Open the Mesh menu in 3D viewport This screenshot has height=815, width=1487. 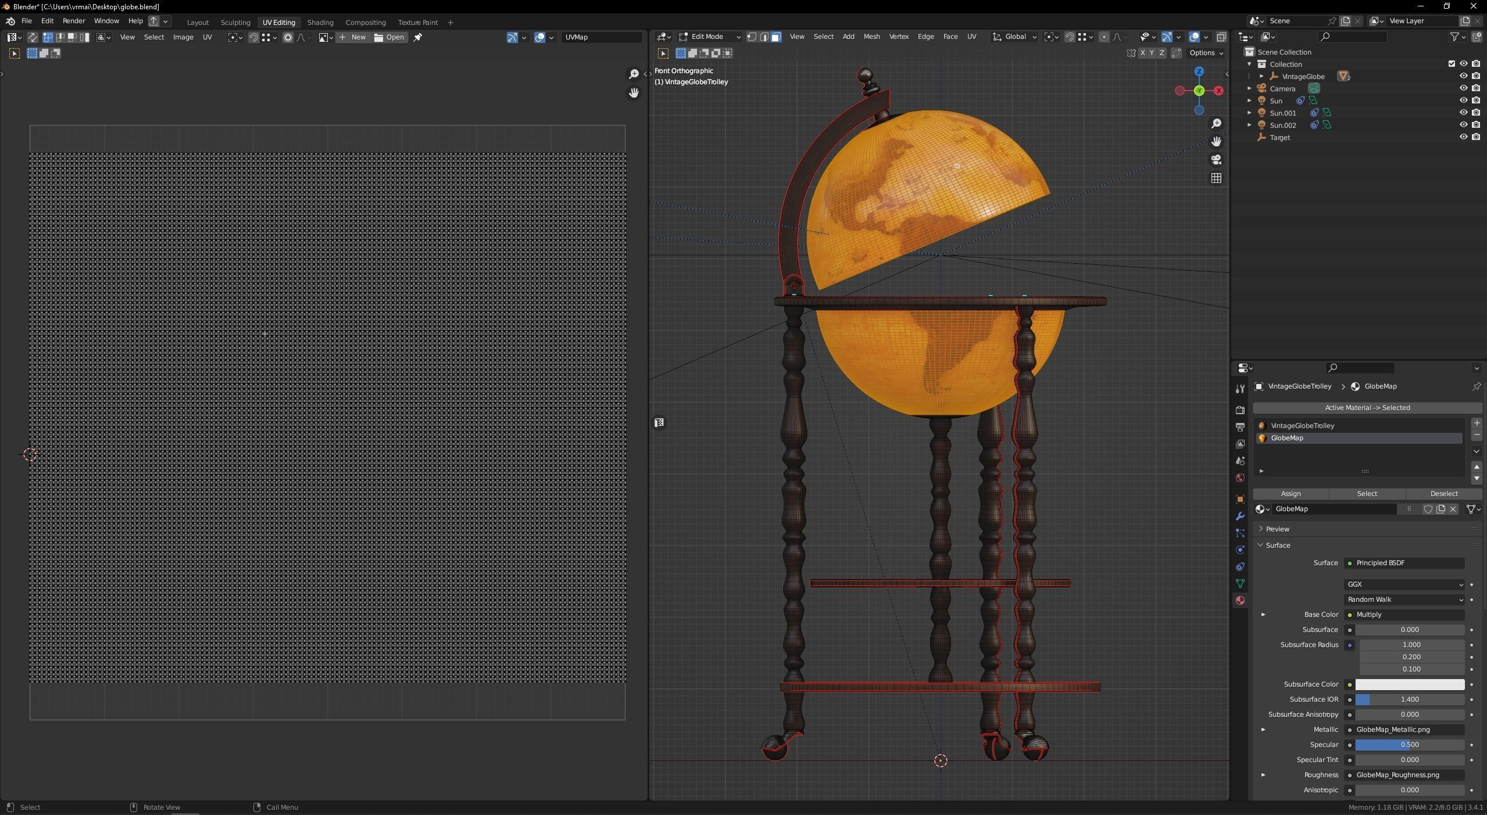coord(871,37)
